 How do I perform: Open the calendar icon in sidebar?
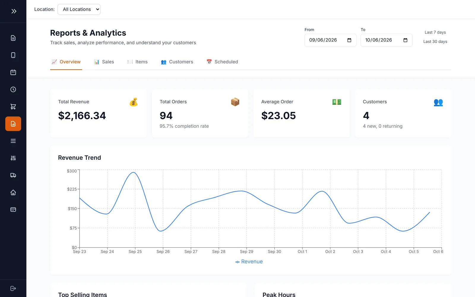point(13,72)
